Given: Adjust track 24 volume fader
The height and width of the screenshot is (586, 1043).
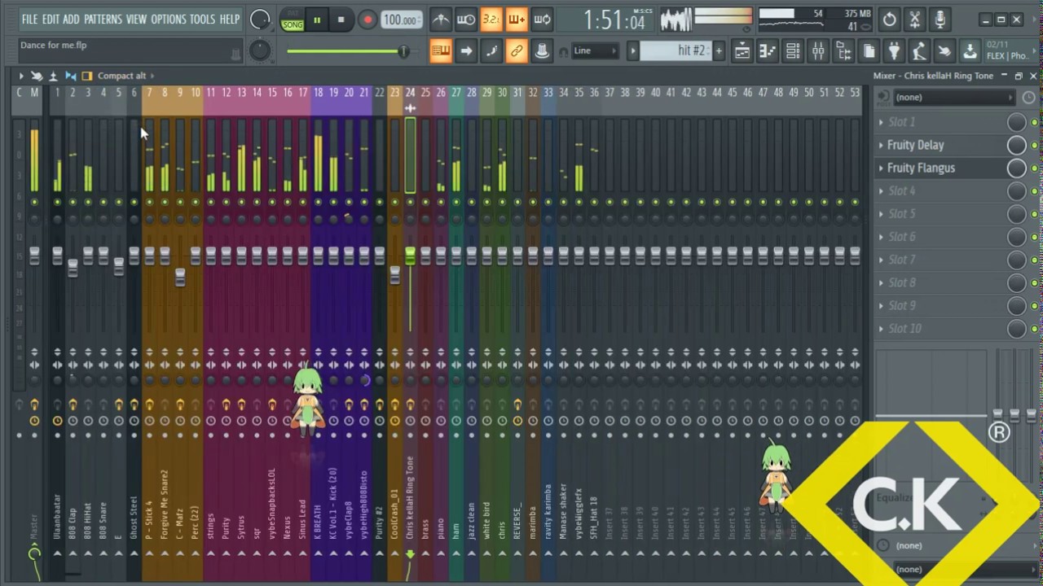Looking at the screenshot, I should pos(410,256).
